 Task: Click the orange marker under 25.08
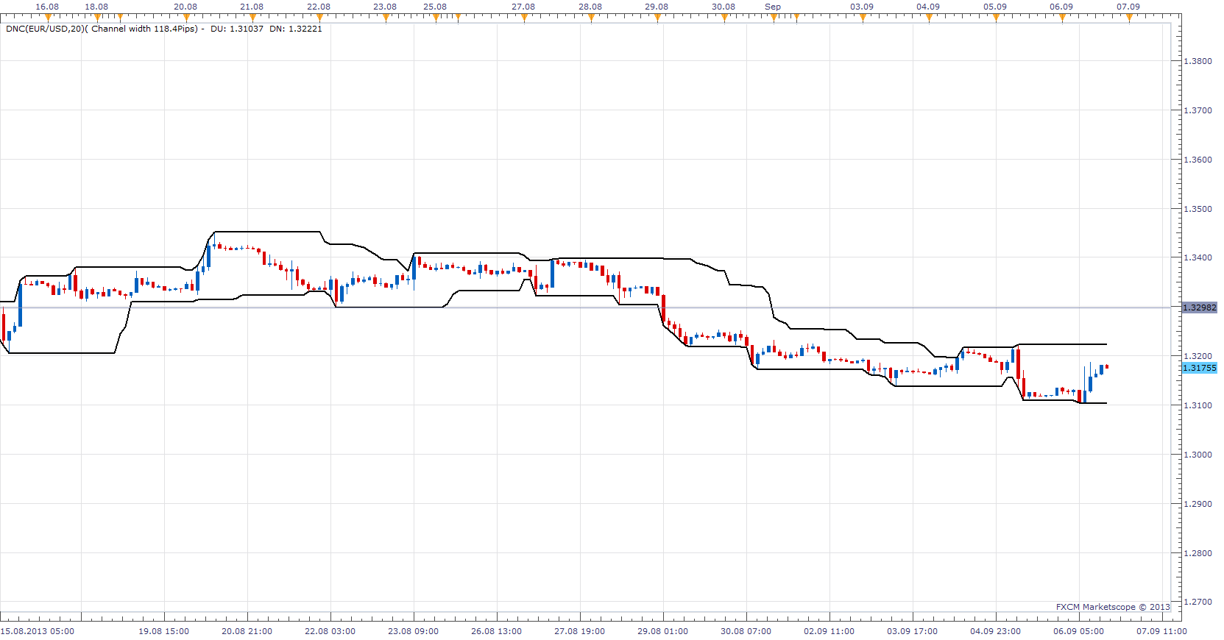[436, 18]
